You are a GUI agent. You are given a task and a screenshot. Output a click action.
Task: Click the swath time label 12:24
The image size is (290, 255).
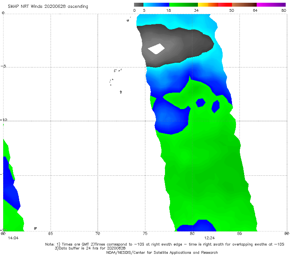(x=210, y=238)
